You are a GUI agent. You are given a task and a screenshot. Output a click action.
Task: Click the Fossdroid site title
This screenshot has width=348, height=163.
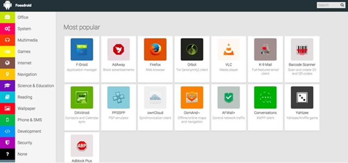coord(23,5)
